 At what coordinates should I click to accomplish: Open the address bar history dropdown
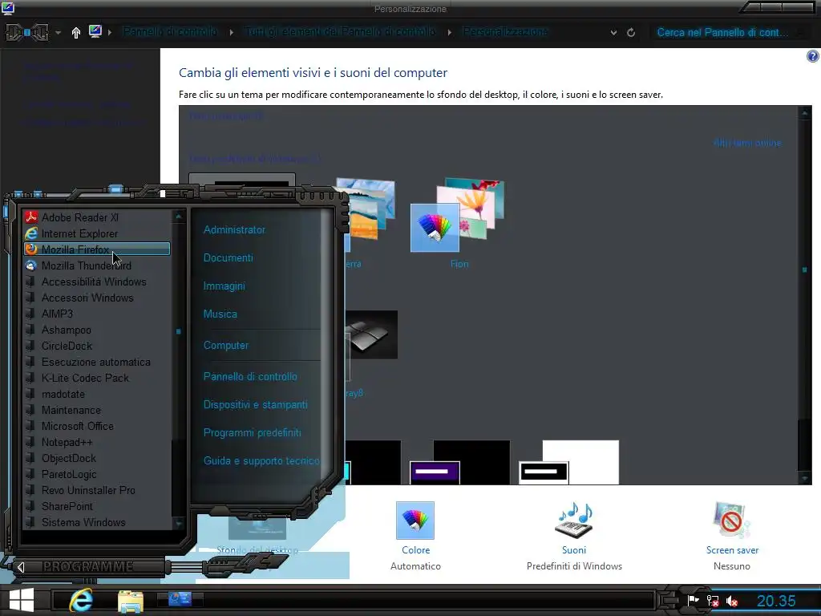[613, 32]
